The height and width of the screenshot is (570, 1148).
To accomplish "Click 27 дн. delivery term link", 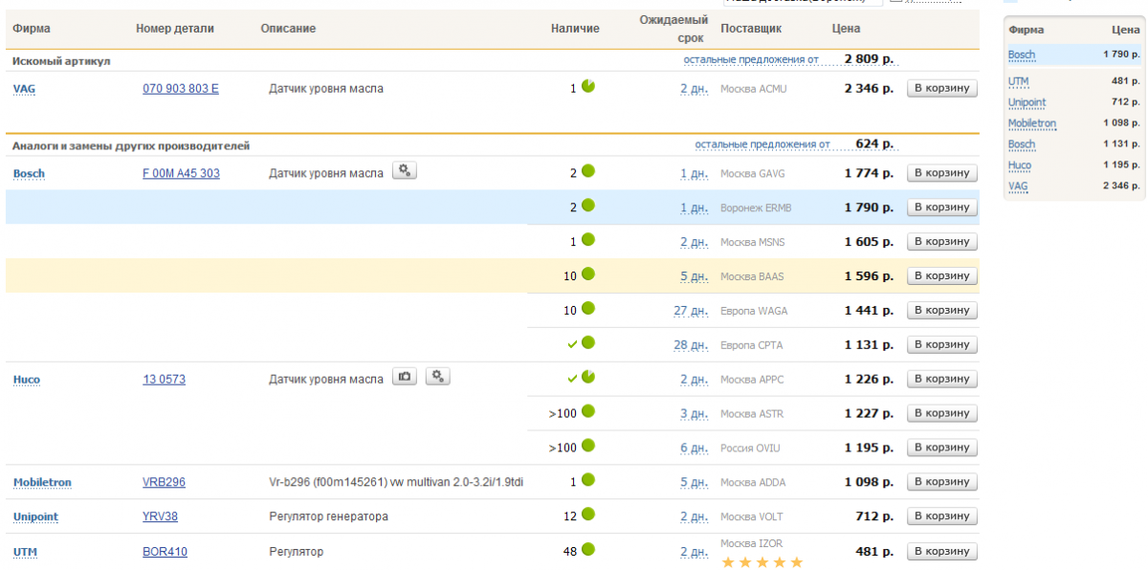I will (x=690, y=311).
